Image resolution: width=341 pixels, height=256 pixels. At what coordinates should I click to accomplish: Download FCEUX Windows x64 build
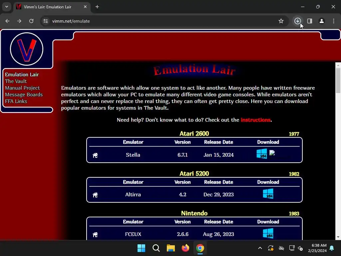coord(268,233)
